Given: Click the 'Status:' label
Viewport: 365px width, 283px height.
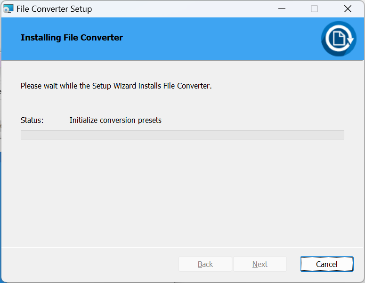Looking at the screenshot, I should [32, 121].
